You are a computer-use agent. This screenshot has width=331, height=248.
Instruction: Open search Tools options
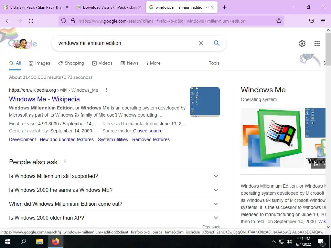tap(214, 63)
